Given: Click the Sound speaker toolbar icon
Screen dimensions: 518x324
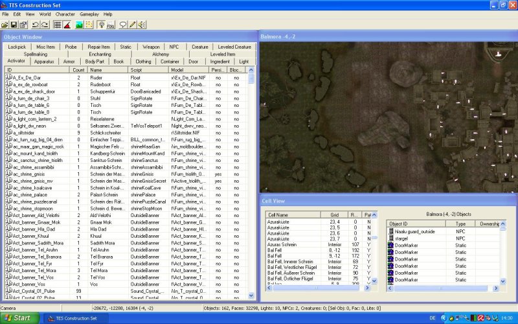Looking at the screenshot, I should pos(142,25).
